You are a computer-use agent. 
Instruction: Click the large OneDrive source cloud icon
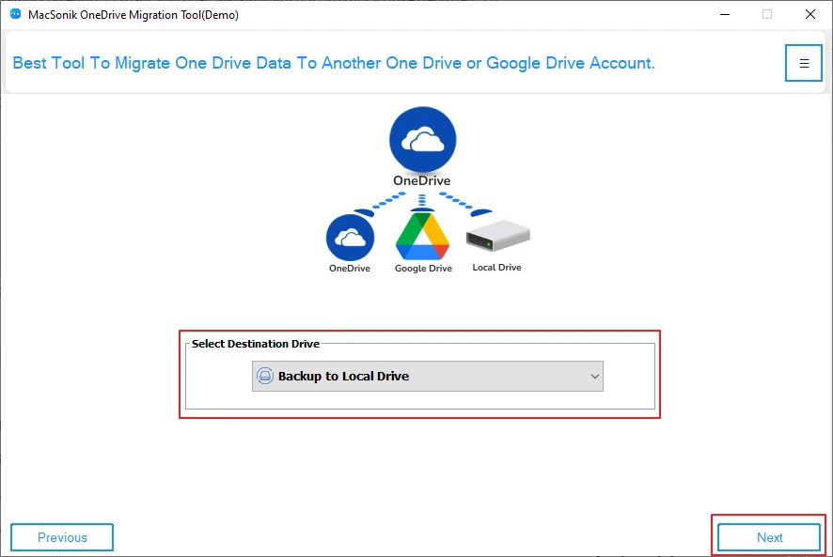(x=422, y=140)
